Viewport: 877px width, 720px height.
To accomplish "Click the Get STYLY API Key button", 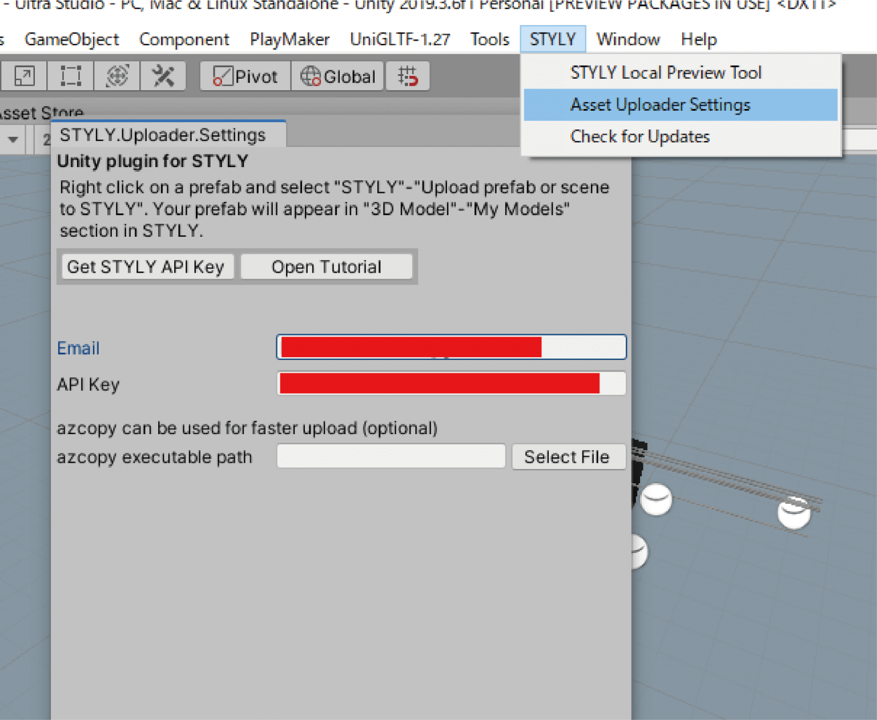I will click(x=146, y=266).
